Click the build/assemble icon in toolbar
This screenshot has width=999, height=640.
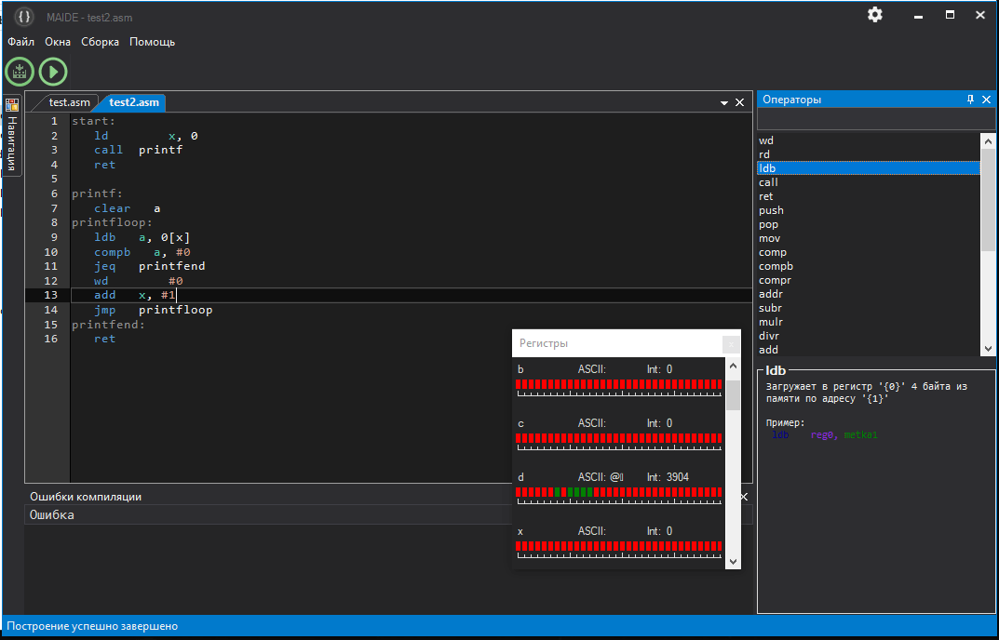(x=19, y=71)
